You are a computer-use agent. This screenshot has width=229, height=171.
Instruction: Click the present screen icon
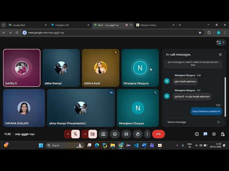click(x=103, y=134)
